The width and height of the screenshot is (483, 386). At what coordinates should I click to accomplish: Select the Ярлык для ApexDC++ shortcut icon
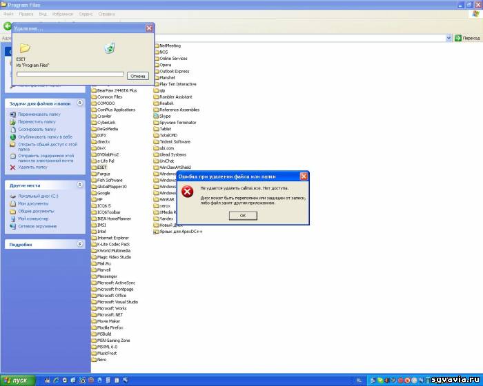tap(156, 232)
